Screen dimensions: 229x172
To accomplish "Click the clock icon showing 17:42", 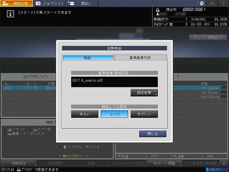I will tap(3, 169).
